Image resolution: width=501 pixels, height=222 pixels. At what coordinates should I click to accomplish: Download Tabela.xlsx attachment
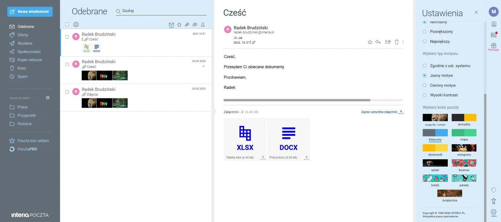point(263,157)
